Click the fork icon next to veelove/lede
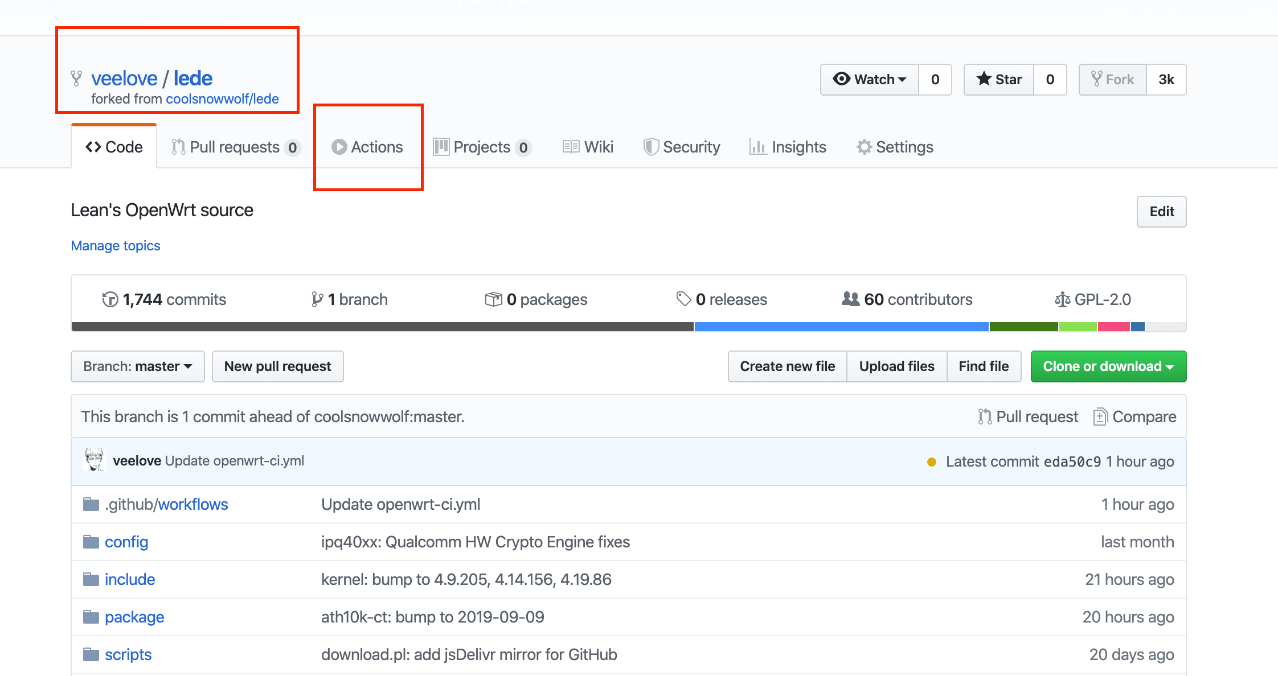Image resolution: width=1278 pixels, height=676 pixels. 76,78
